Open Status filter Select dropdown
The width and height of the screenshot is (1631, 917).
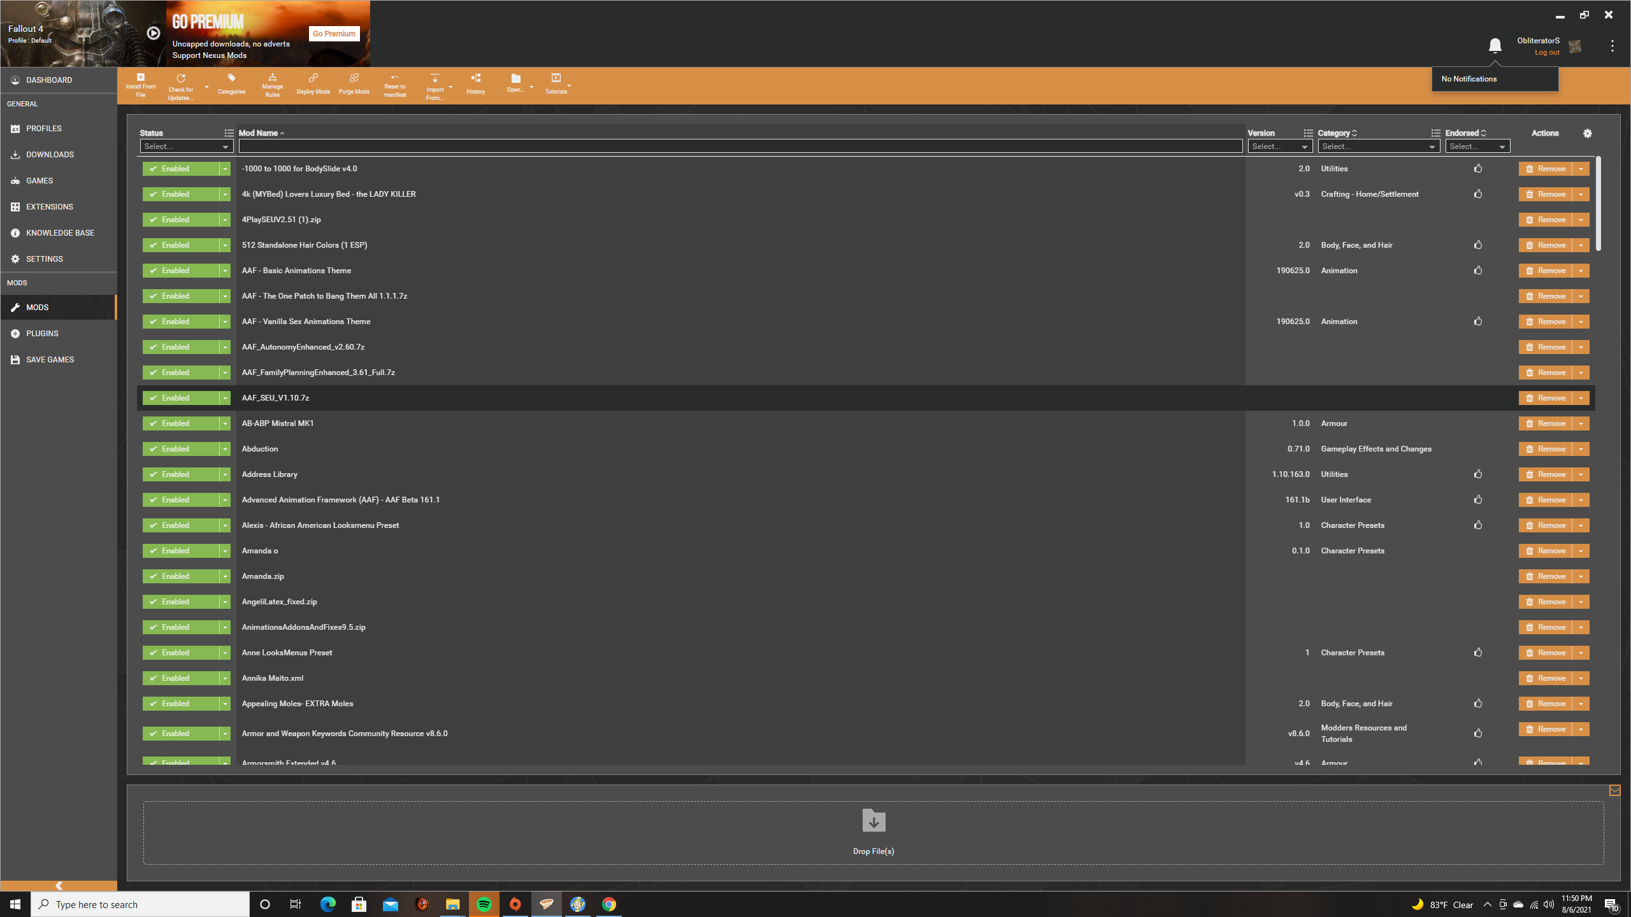click(186, 146)
